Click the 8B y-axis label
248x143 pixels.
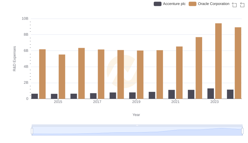[x=26, y=34]
